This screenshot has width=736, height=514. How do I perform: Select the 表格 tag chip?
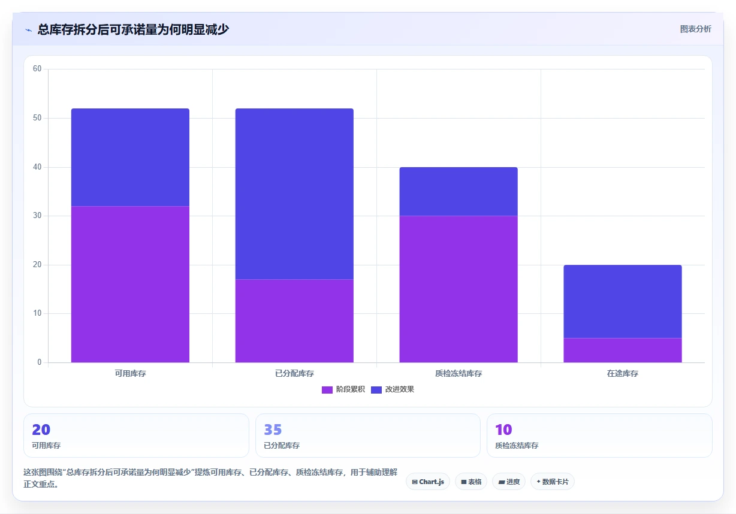471,482
